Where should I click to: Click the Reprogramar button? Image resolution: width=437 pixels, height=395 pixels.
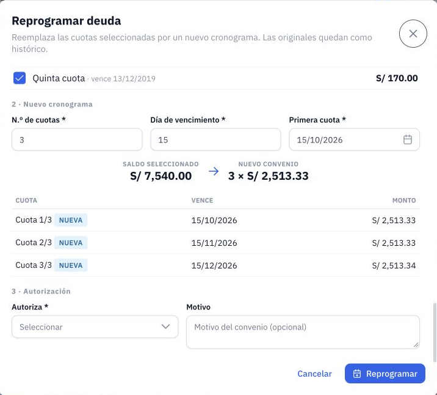tap(385, 374)
